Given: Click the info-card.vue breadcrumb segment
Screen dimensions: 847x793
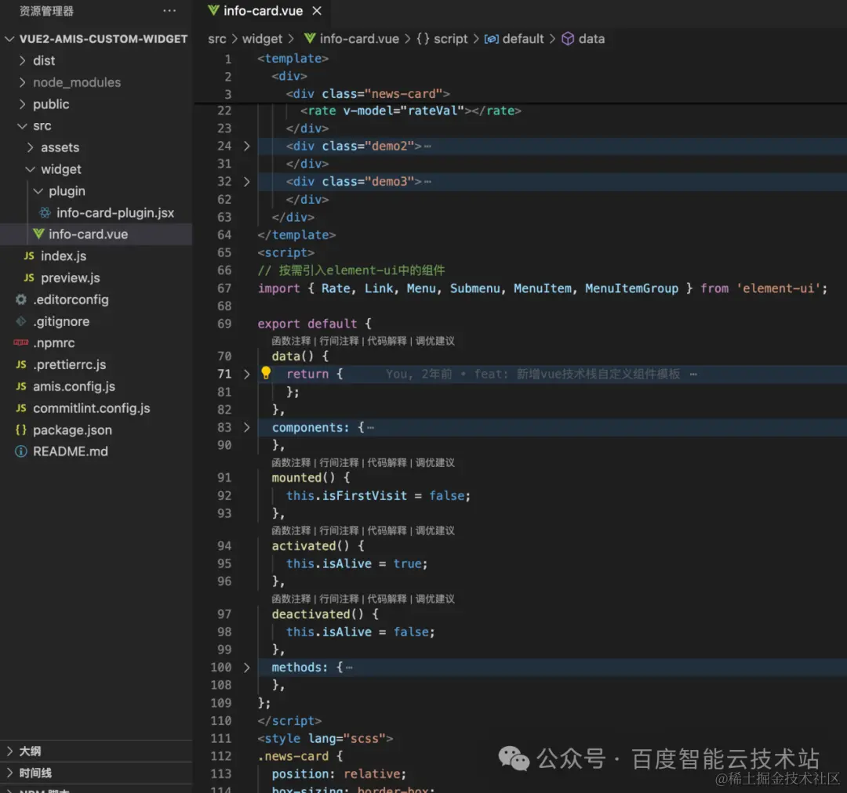Looking at the screenshot, I should pos(359,39).
